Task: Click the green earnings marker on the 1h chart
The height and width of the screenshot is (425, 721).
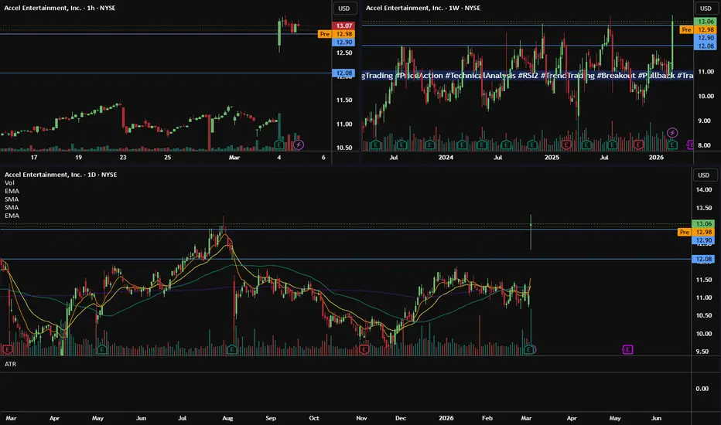Action: [x=278, y=144]
